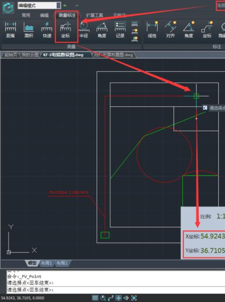This screenshot has height=302, width=225.
Task: Select the 线性 linear dimension tool
Action: [152, 30]
